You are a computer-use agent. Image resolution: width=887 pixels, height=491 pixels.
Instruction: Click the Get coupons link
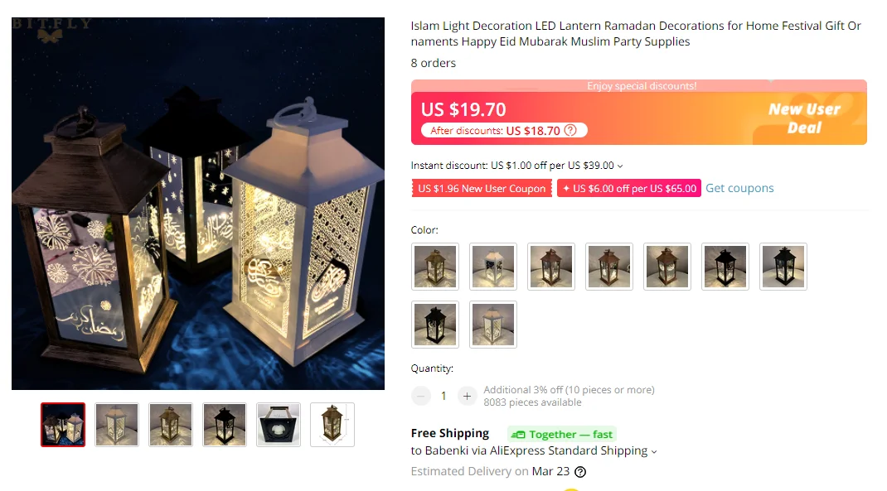tap(739, 188)
